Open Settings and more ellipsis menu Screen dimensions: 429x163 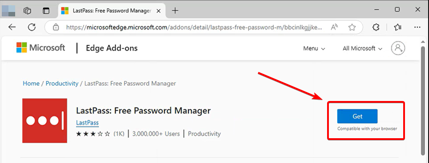(x=417, y=27)
